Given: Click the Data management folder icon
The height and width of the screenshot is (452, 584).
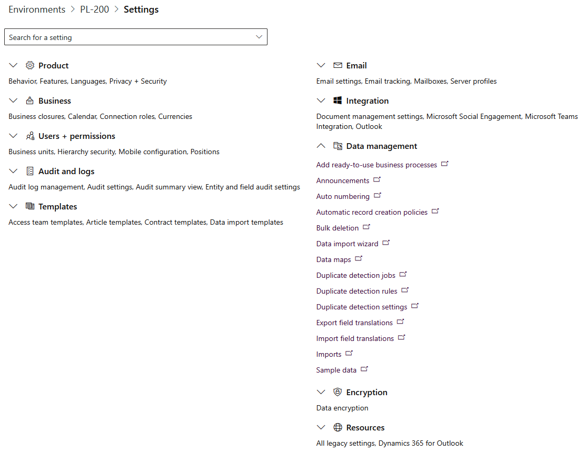Looking at the screenshot, I should 338,146.
